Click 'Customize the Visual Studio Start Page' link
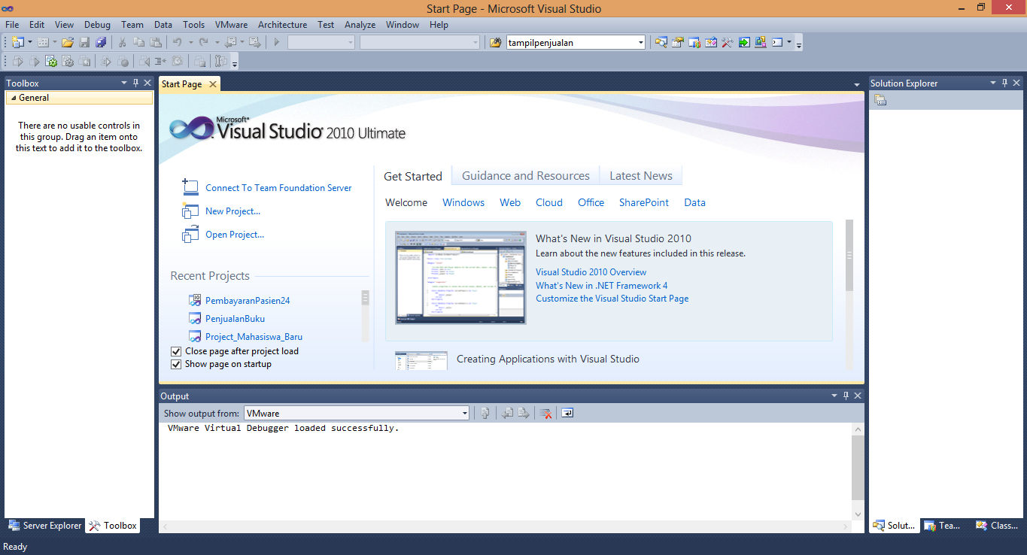 [x=612, y=299]
